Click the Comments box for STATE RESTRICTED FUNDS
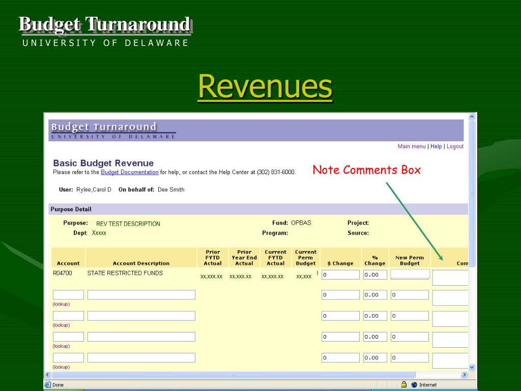The height and width of the screenshot is (391, 521). pos(450,277)
